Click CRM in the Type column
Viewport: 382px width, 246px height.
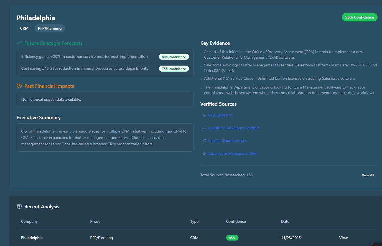coord(194,238)
